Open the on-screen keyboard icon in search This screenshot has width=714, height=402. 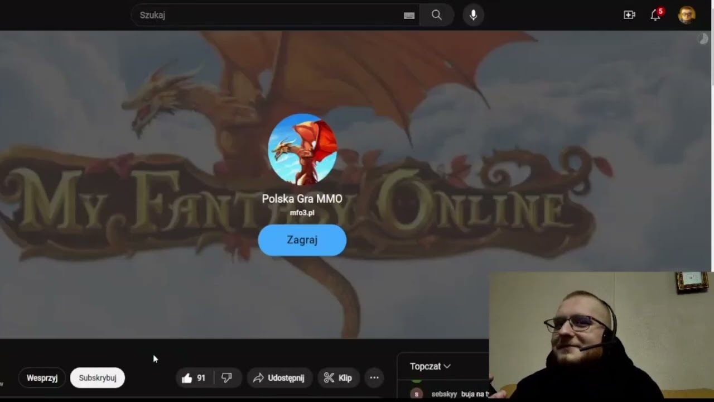pyautogui.click(x=409, y=16)
